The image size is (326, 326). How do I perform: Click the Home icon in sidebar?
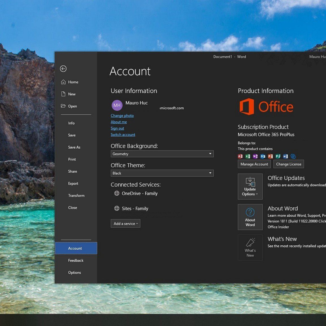[x=63, y=82]
